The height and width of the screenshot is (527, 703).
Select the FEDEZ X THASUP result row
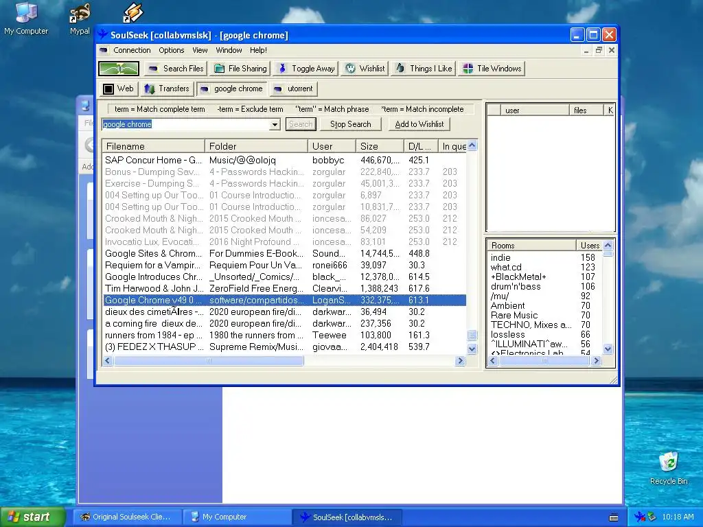[x=285, y=347]
